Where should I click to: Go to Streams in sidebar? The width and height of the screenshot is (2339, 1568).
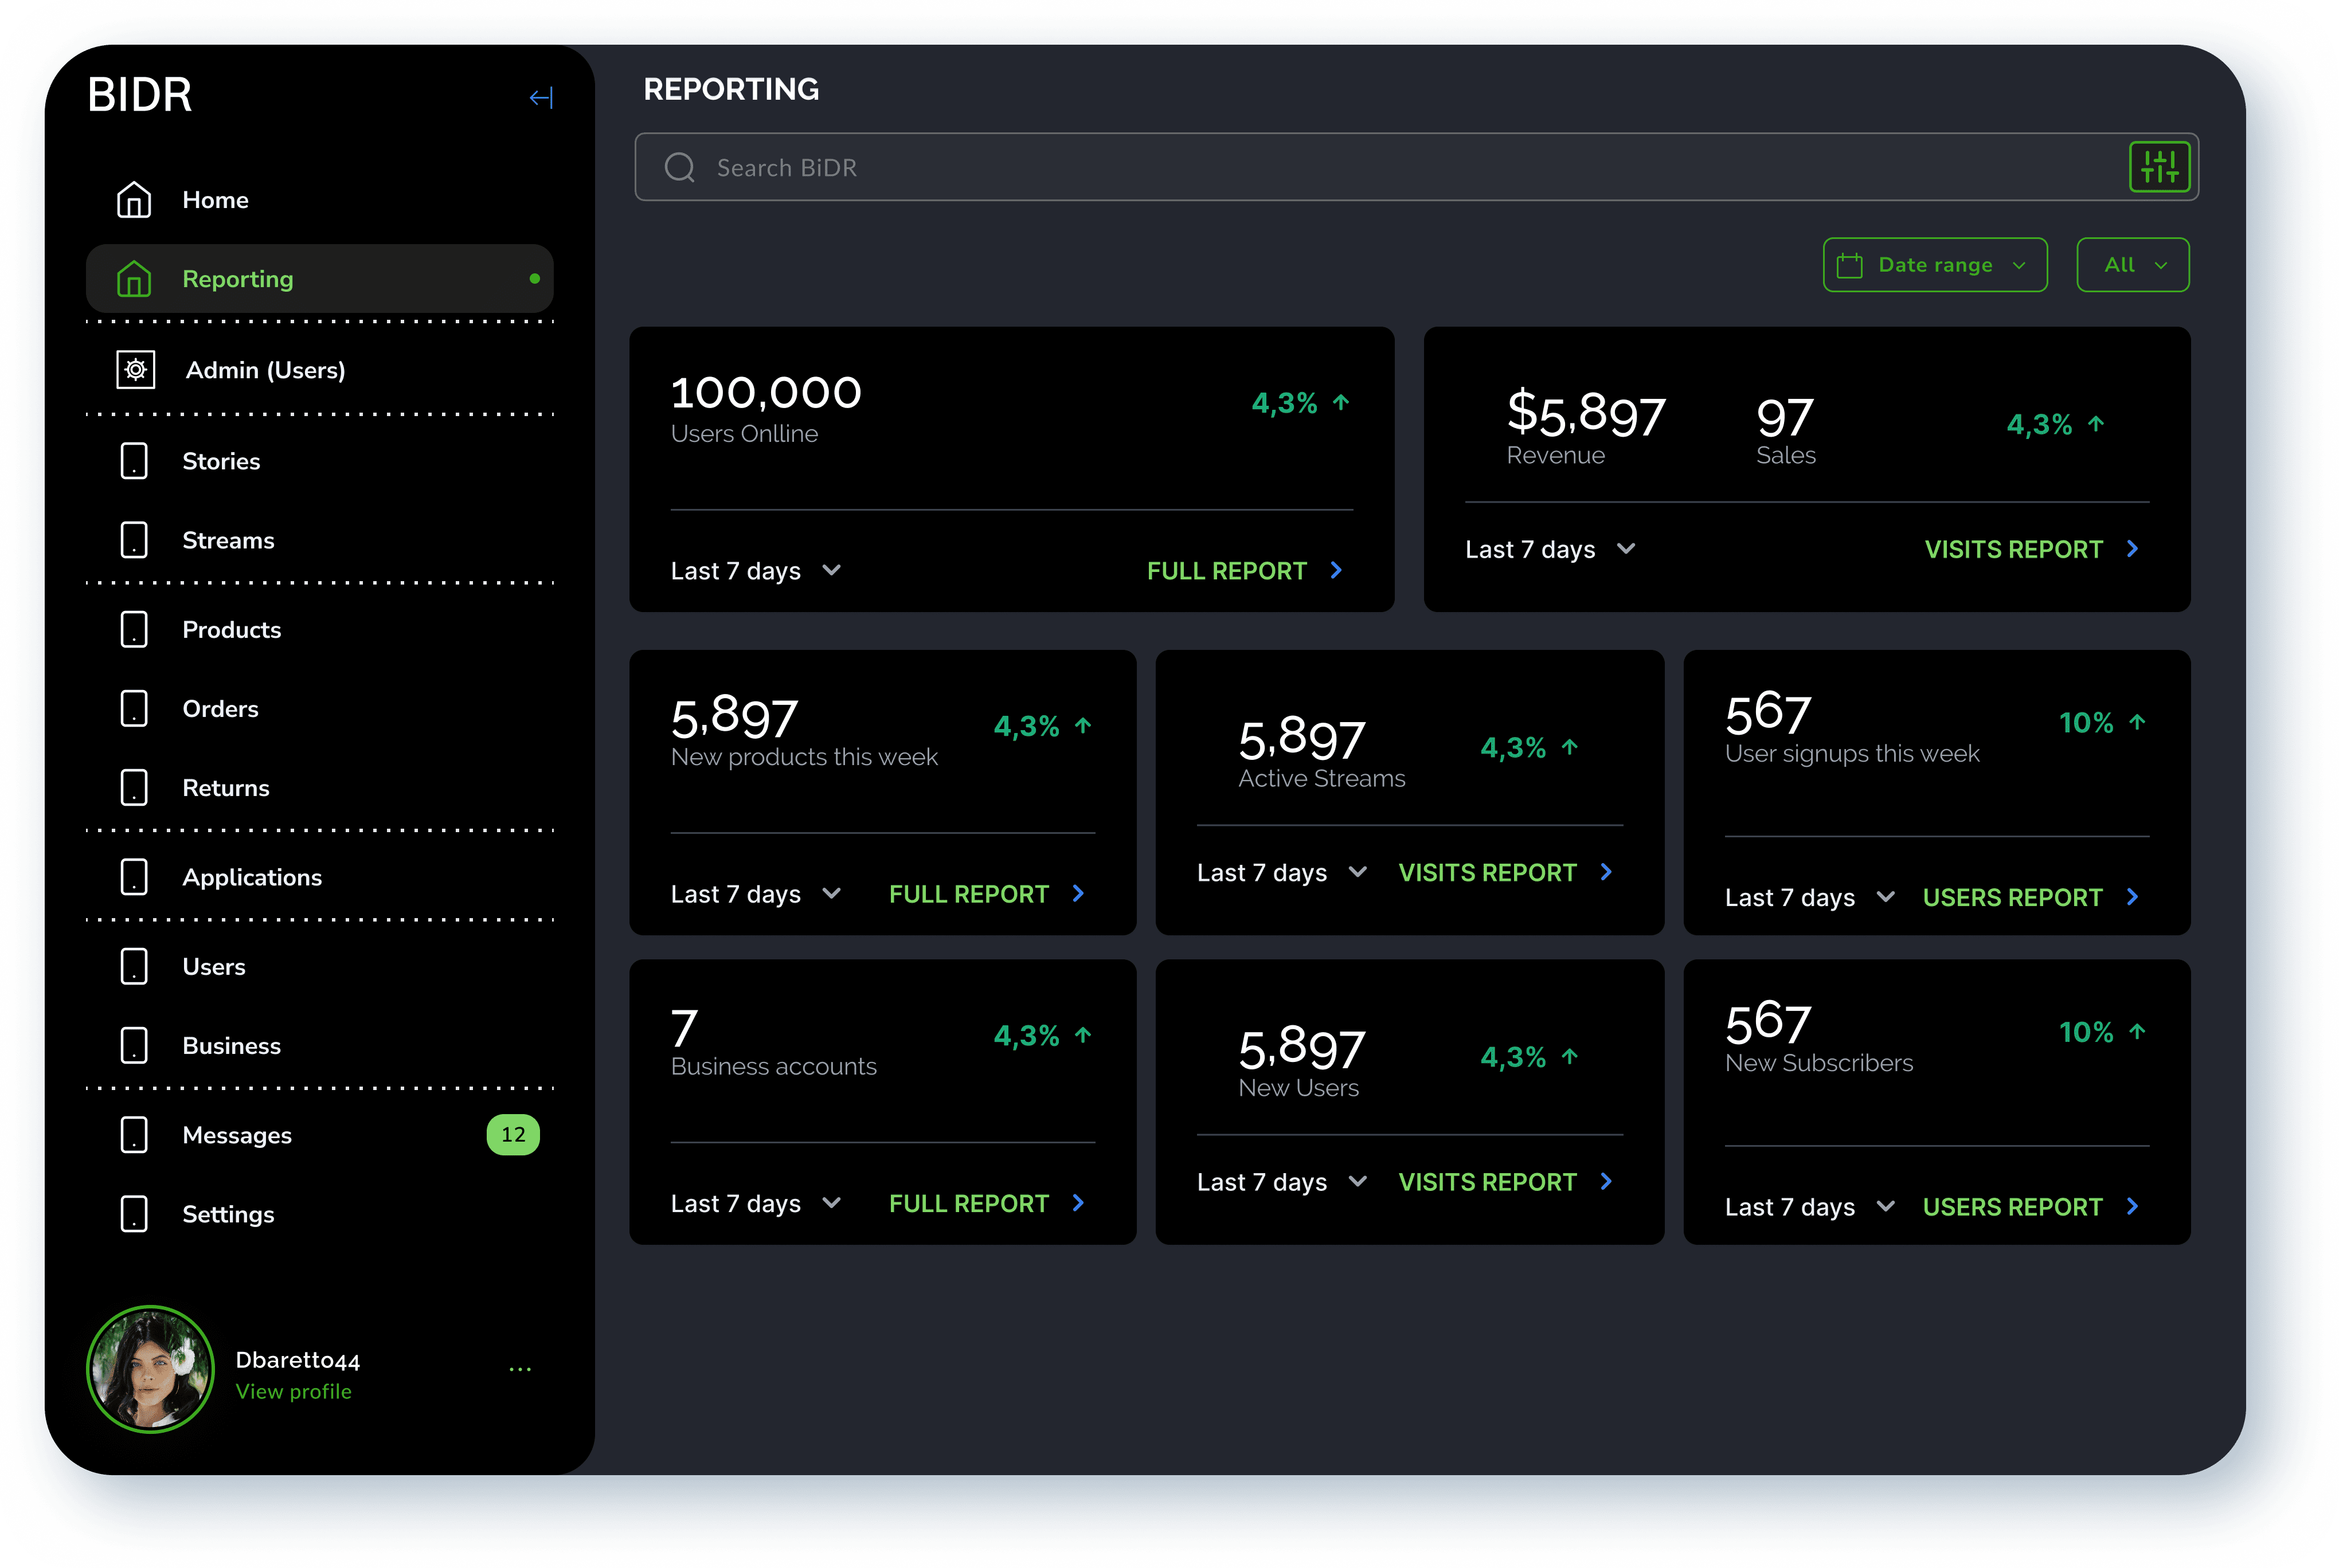[227, 540]
